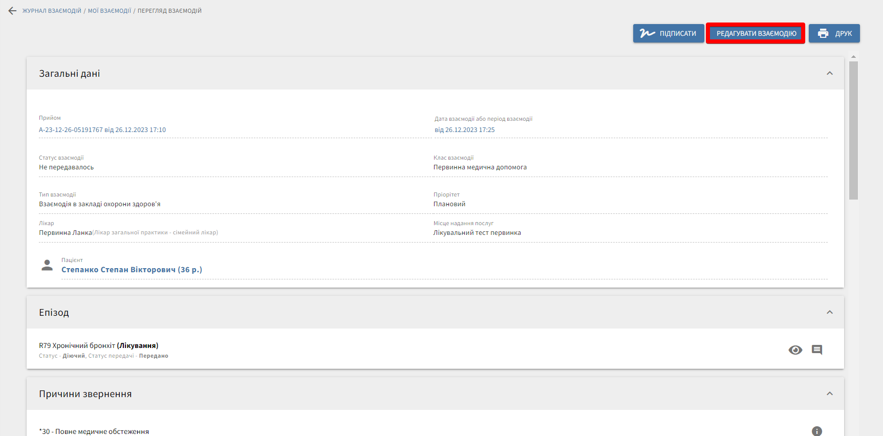This screenshot has width=883, height=436.
Task: Click the Повне медичне обстеження reason entry
Action: [95, 431]
